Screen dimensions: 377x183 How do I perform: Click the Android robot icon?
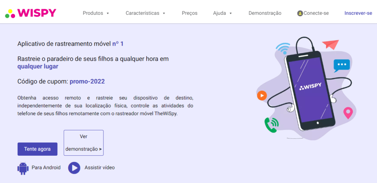23,168
